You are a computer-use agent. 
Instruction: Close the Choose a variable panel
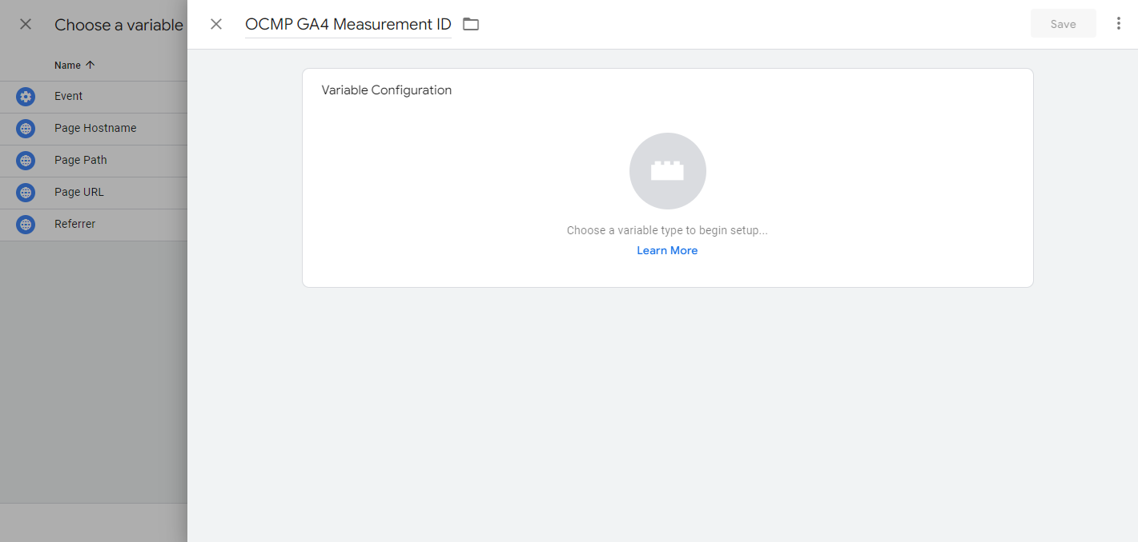[x=26, y=24]
